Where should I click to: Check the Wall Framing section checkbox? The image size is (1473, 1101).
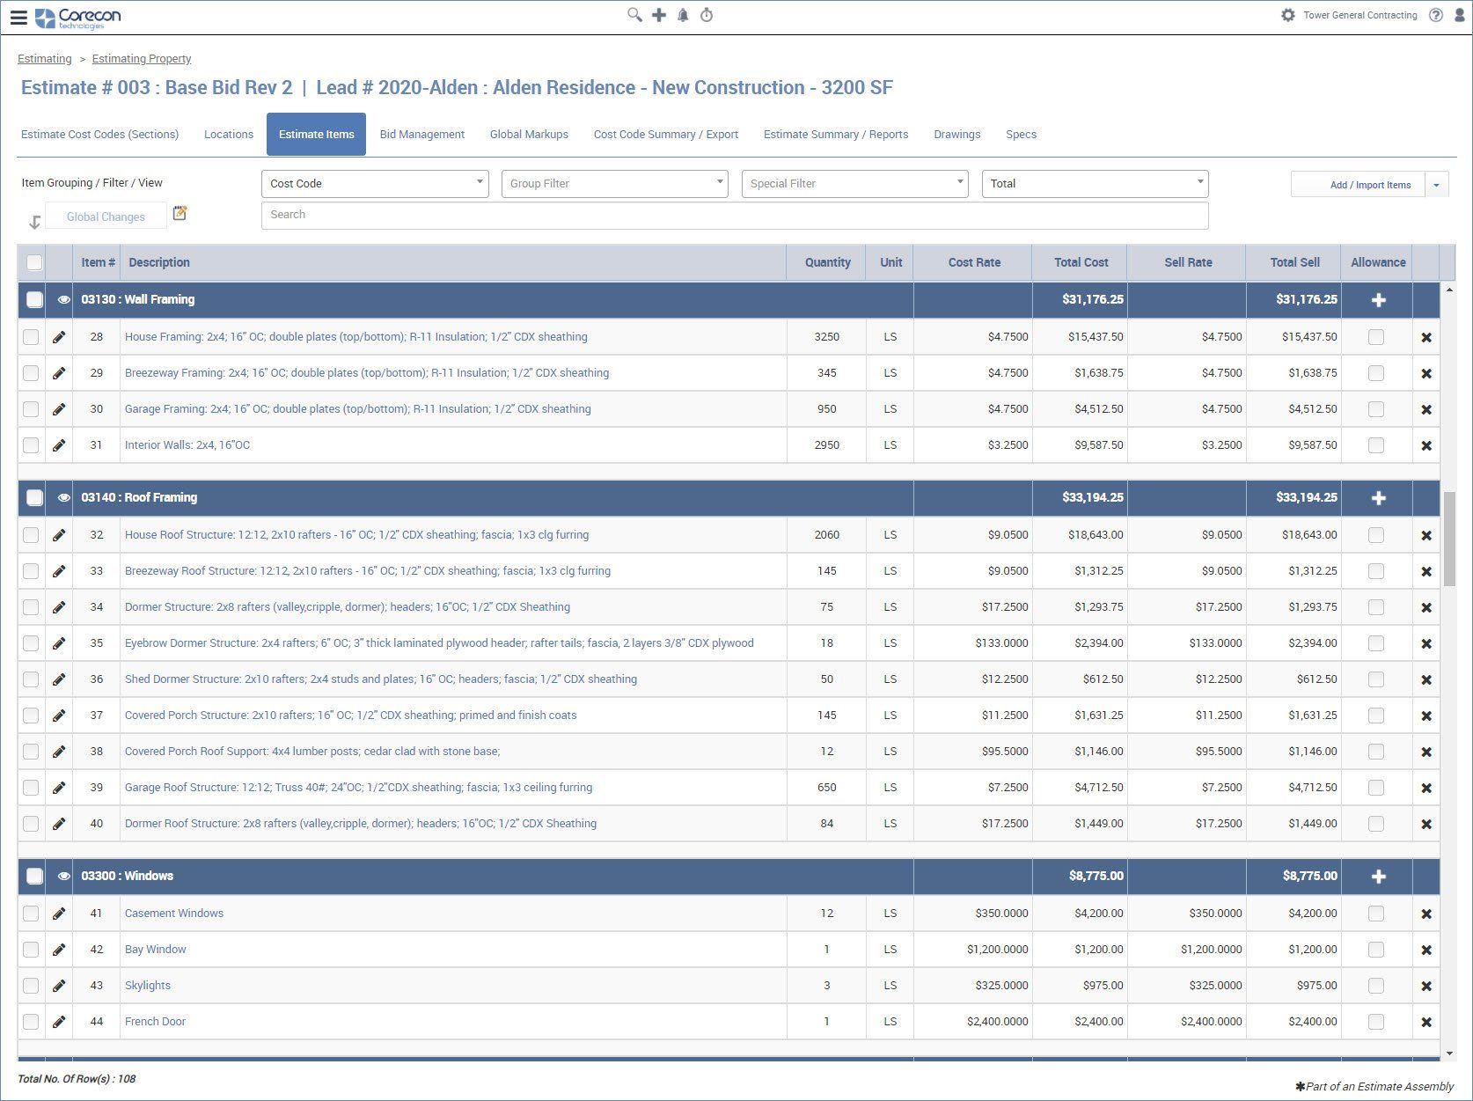(34, 299)
